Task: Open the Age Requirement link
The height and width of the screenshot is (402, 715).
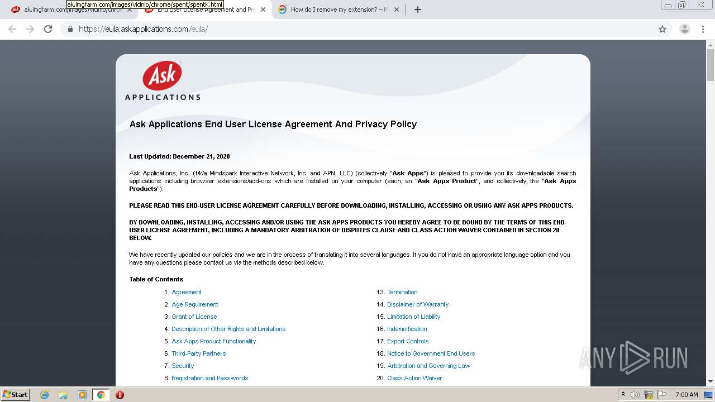Action: point(195,304)
